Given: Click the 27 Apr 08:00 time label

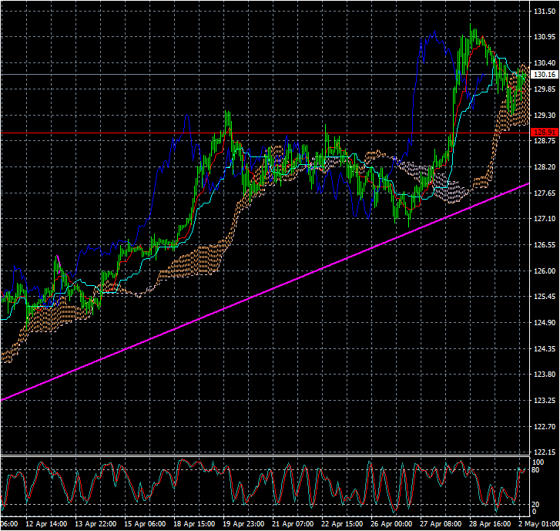Looking at the screenshot, I should click(x=441, y=524).
